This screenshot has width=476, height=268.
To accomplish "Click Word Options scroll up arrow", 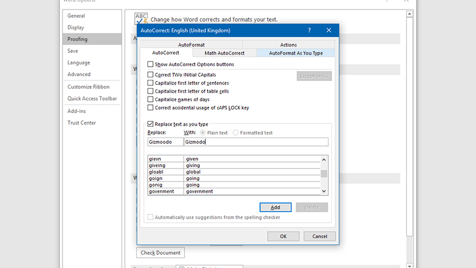I will (x=409, y=14).
